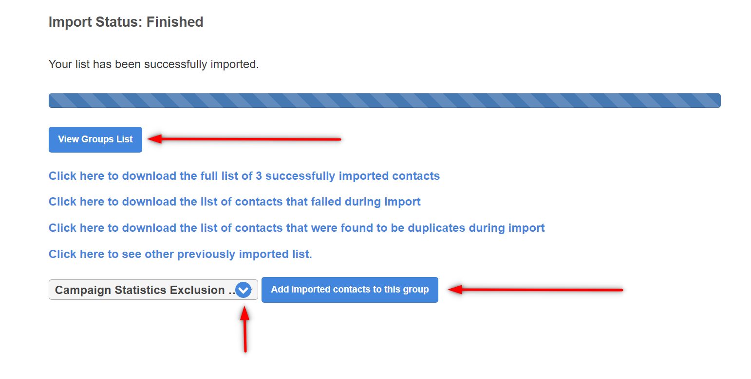Click the "successfully imported" confirmation message
Viewport: 751px width, 379px height.
(x=153, y=64)
